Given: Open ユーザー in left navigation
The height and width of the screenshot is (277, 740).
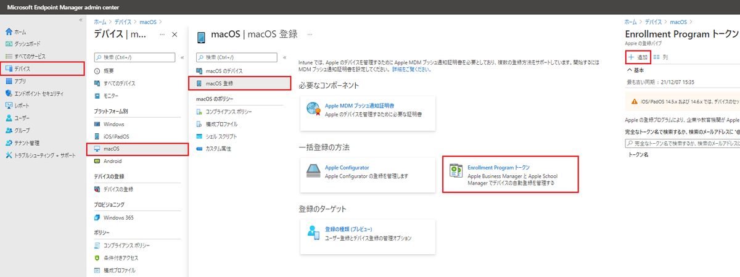Looking at the screenshot, I should (22, 117).
